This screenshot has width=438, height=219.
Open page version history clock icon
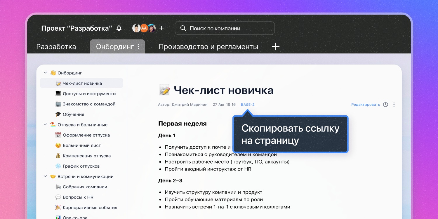(386, 105)
